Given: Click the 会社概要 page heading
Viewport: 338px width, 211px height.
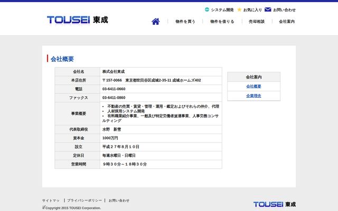Looking at the screenshot, I should [x=62, y=59].
